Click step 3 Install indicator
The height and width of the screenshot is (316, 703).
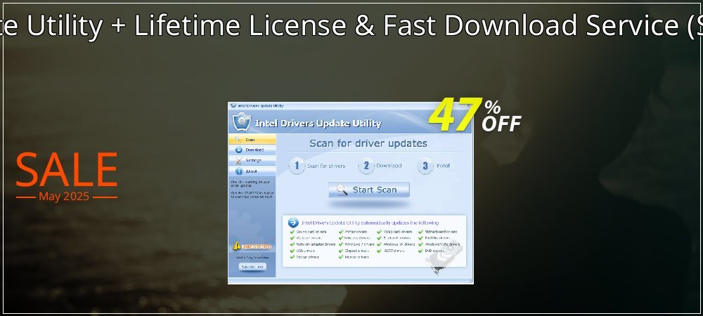coord(433,166)
